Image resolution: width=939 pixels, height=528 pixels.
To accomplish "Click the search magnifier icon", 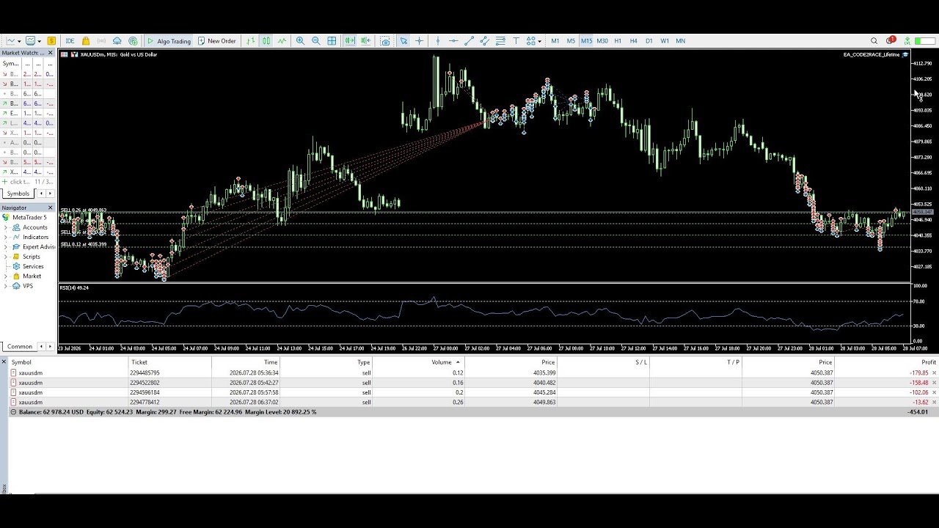I will [x=874, y=41].
